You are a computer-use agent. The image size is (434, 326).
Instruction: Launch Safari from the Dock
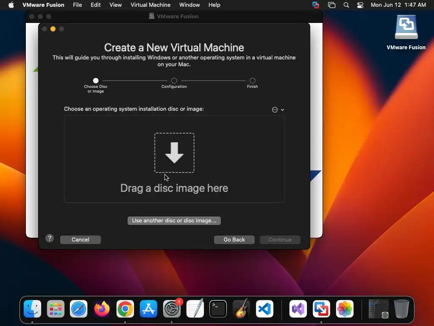78,309
